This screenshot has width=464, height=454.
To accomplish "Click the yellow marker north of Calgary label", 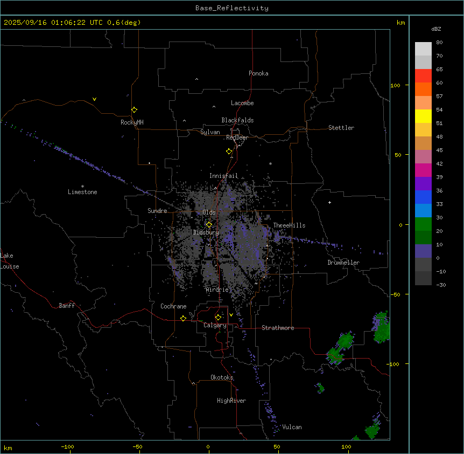I will tap(218, 318).
